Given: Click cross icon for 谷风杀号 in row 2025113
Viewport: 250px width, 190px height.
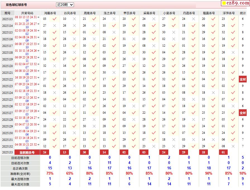Looking at the screenshot, I should tap(74, 19).
